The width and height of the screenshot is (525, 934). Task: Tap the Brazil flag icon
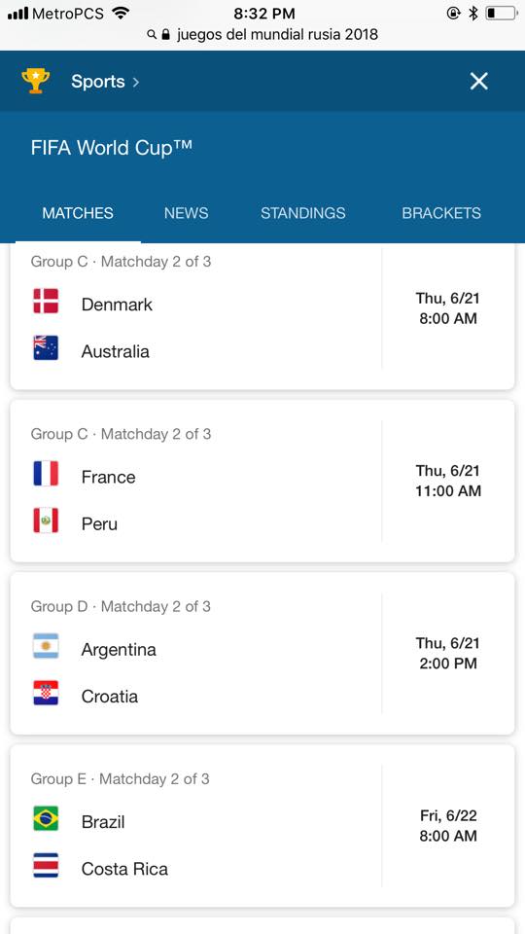pyautogui.click(x=46, y=818)
